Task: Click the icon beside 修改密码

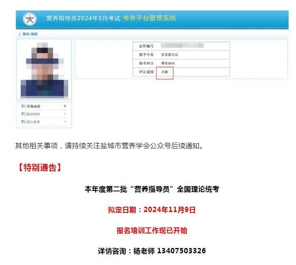Action: 23,114
